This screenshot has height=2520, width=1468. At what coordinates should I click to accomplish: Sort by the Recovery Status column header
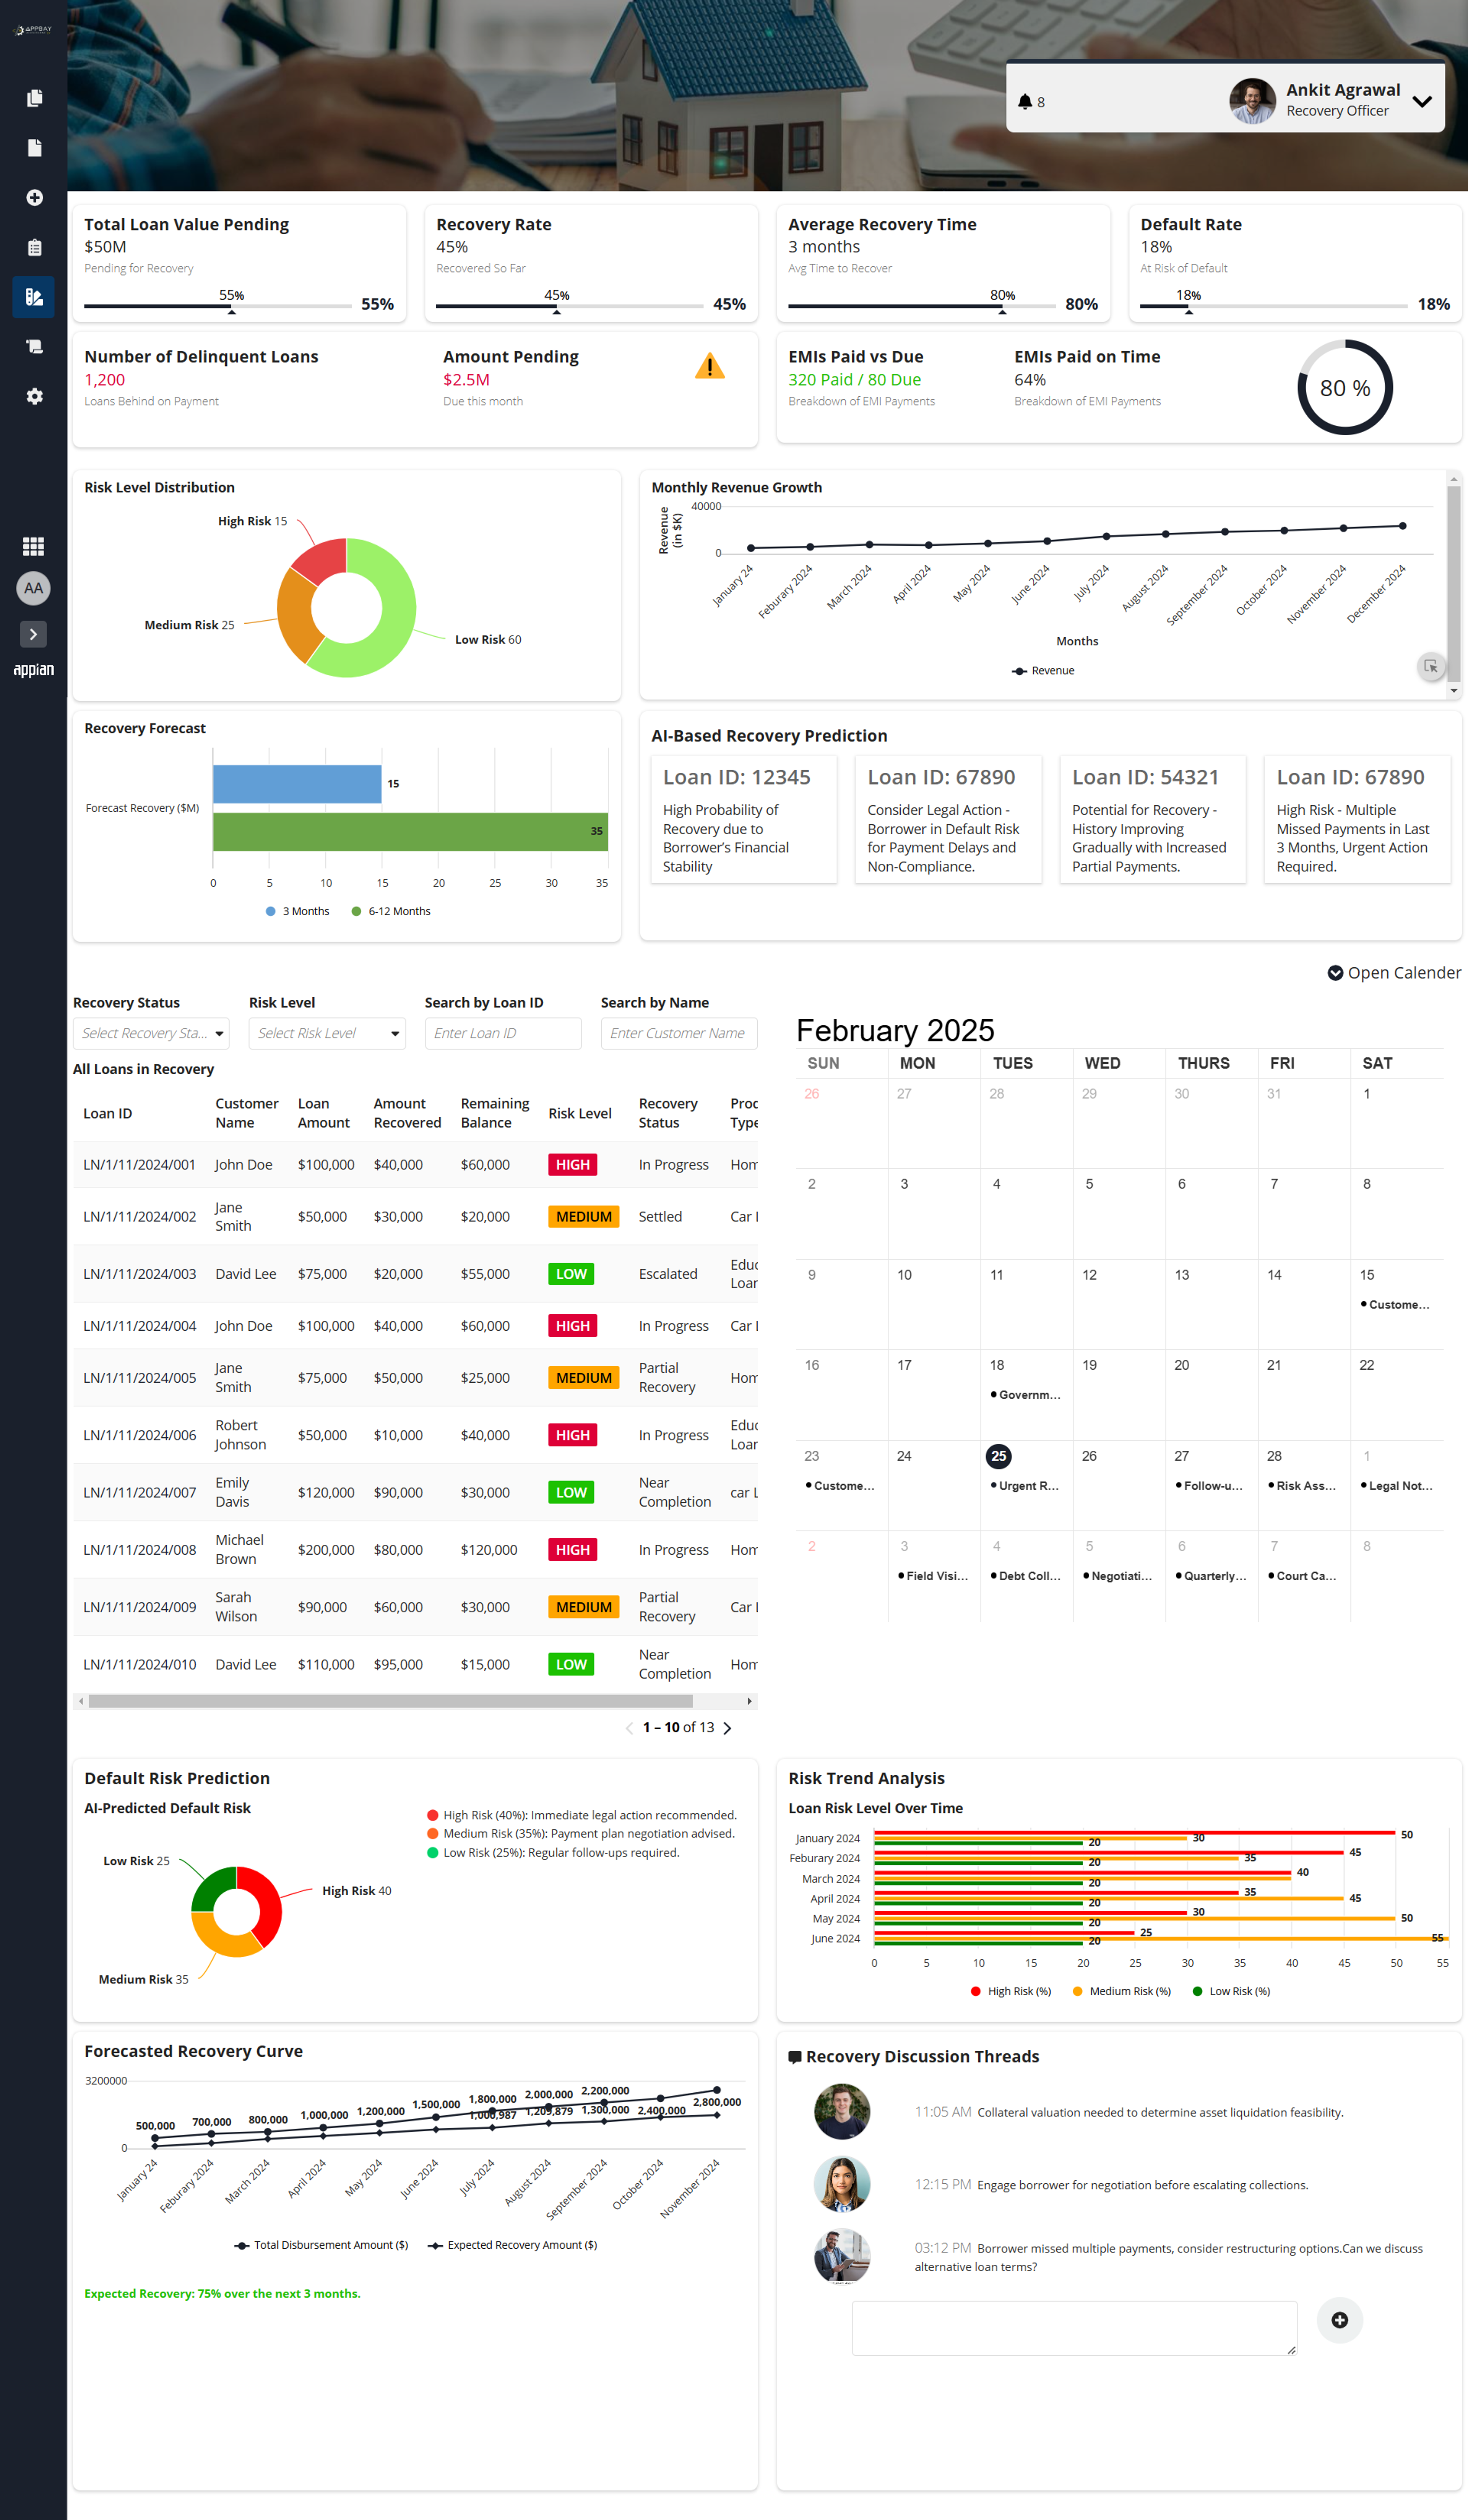[x=668, y=1113]
